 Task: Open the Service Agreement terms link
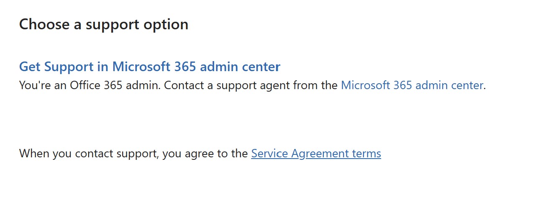316,154
